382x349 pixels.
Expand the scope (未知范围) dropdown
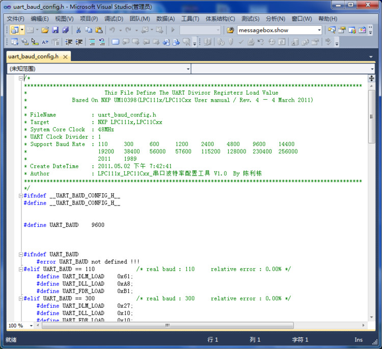pyautogui.click(x=188, y=69)
